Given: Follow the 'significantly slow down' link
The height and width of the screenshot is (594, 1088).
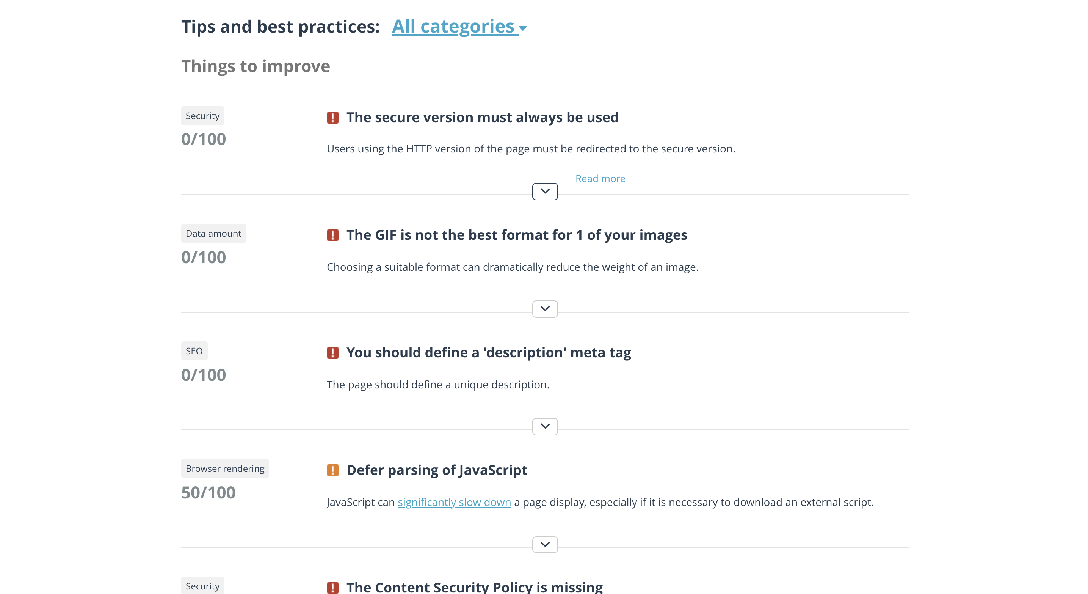Looking at the screenshot, I should coord(454,502).
